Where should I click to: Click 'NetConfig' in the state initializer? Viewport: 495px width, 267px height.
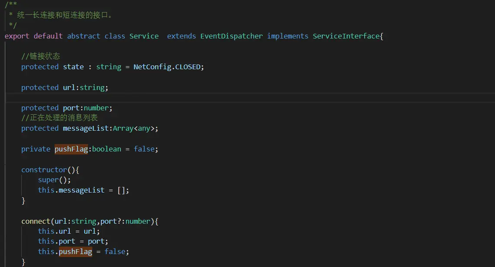[x=152, y=67]
